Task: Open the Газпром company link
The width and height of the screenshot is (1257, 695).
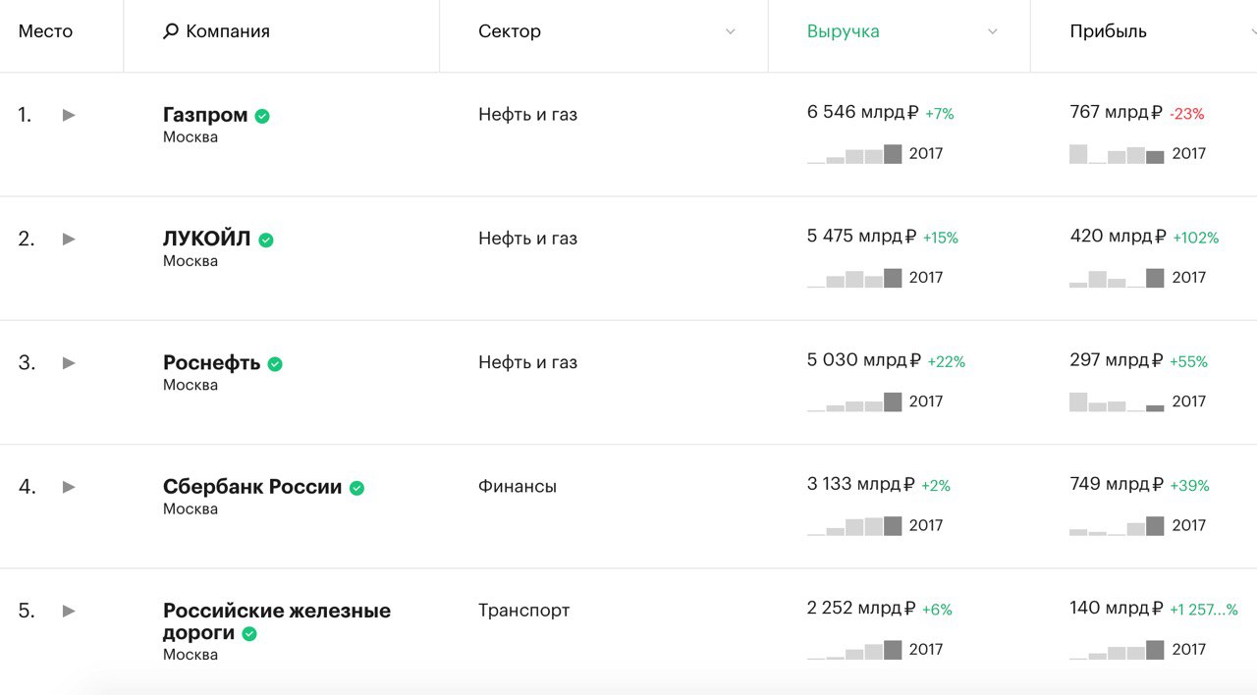Action: [x=205, y=115]
